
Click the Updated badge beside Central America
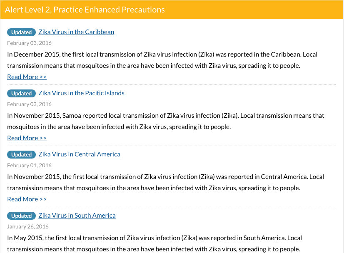click(x=22, y=154)
